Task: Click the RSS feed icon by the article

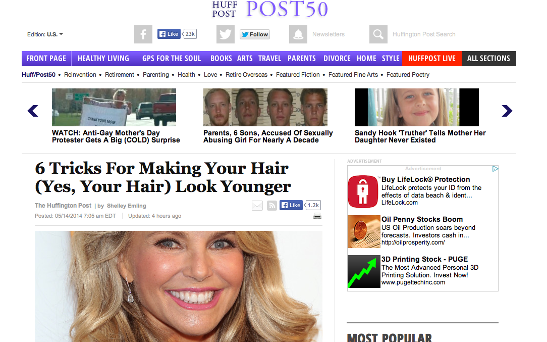Action: point(272,206)
